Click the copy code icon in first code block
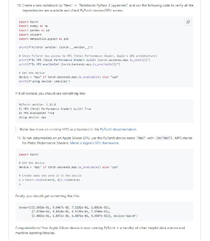 coord(188,22)
